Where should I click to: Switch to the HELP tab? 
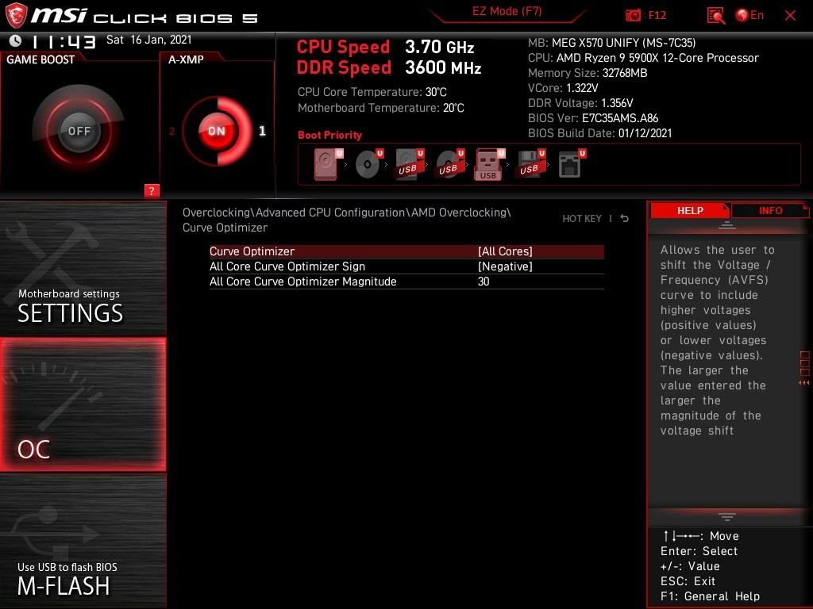(690, 211)
